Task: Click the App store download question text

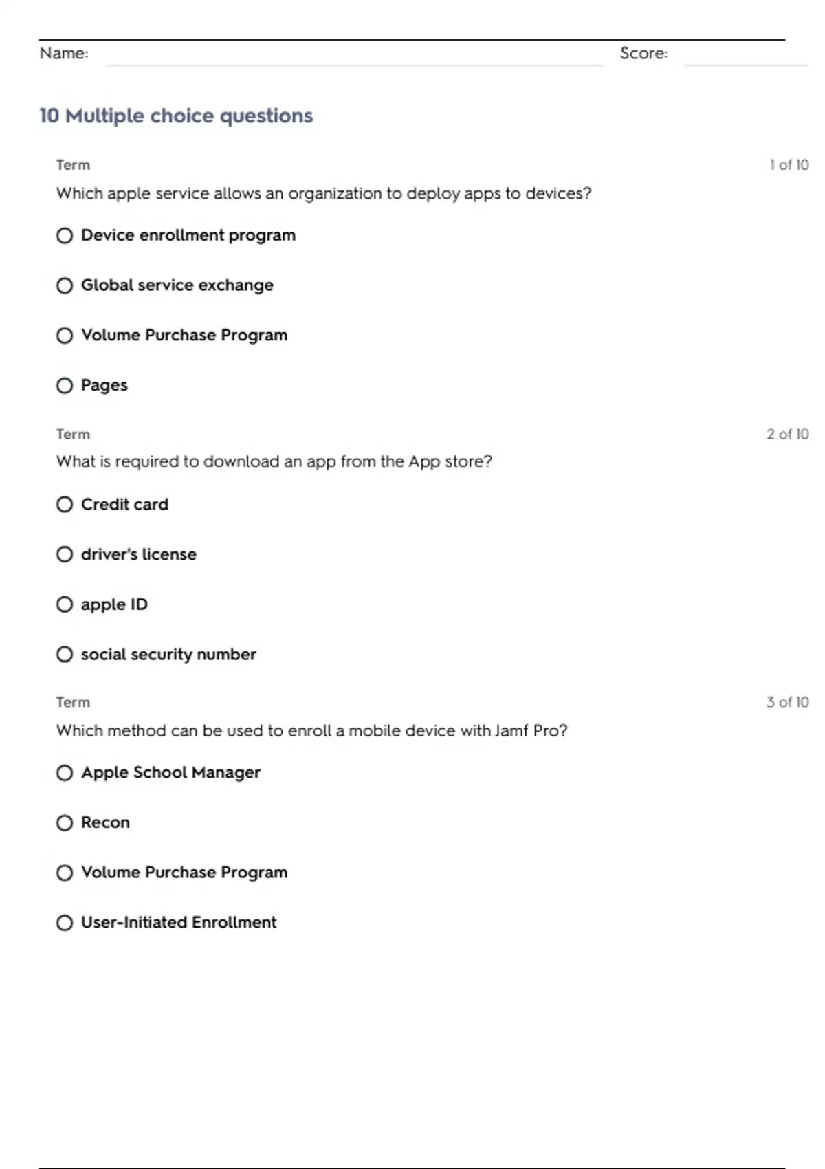Action: [274, 461]
